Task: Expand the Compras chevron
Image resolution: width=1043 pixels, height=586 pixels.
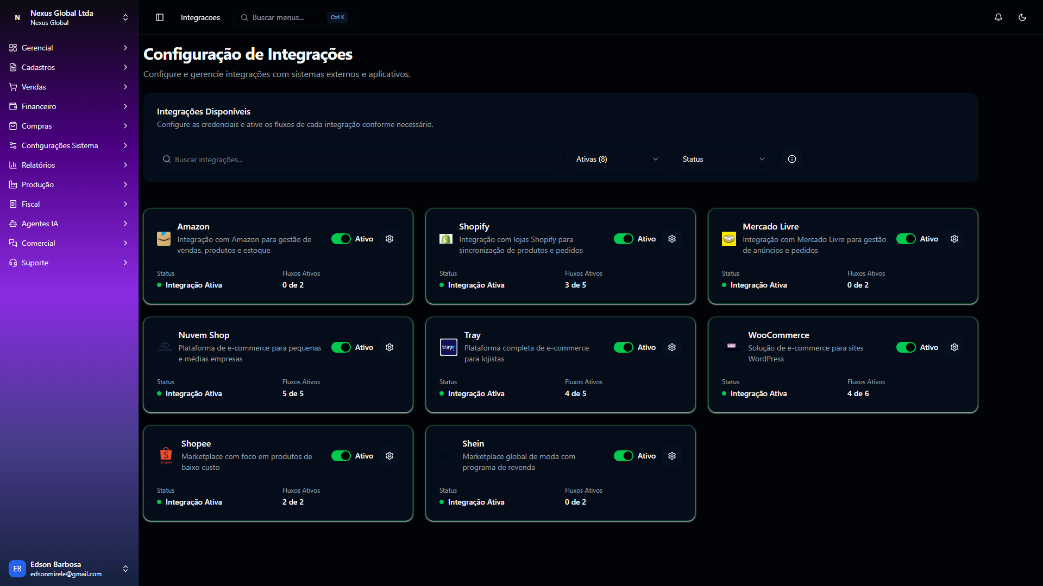Action: 125,126
